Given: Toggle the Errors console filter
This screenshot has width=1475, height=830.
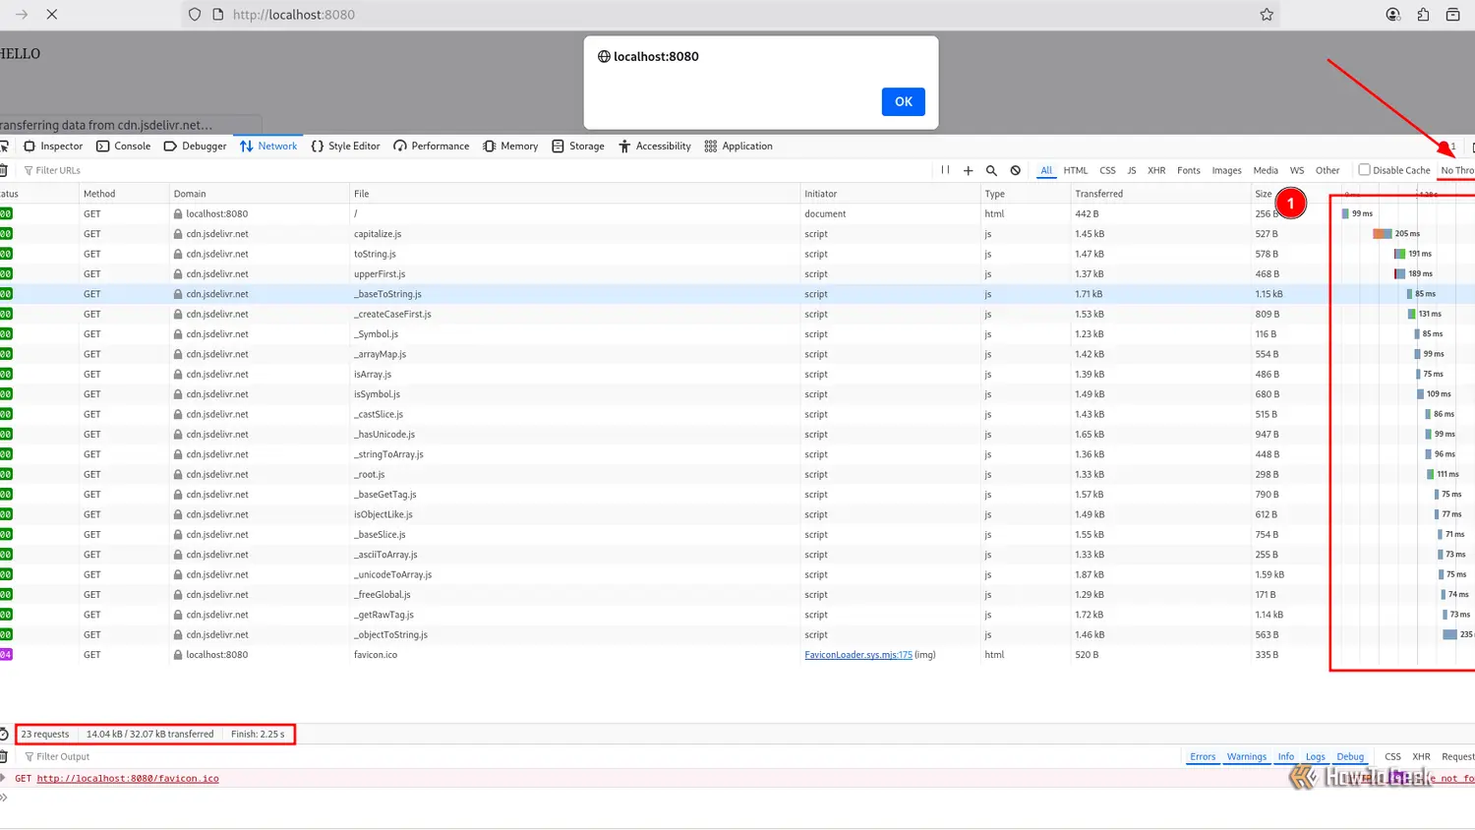Looking at the screenshot, I should click(x=1203, y=756).
